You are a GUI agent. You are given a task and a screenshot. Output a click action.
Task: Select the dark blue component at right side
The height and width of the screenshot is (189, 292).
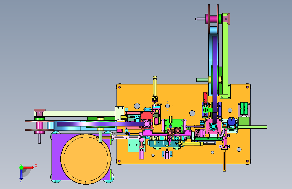(231, 121)
